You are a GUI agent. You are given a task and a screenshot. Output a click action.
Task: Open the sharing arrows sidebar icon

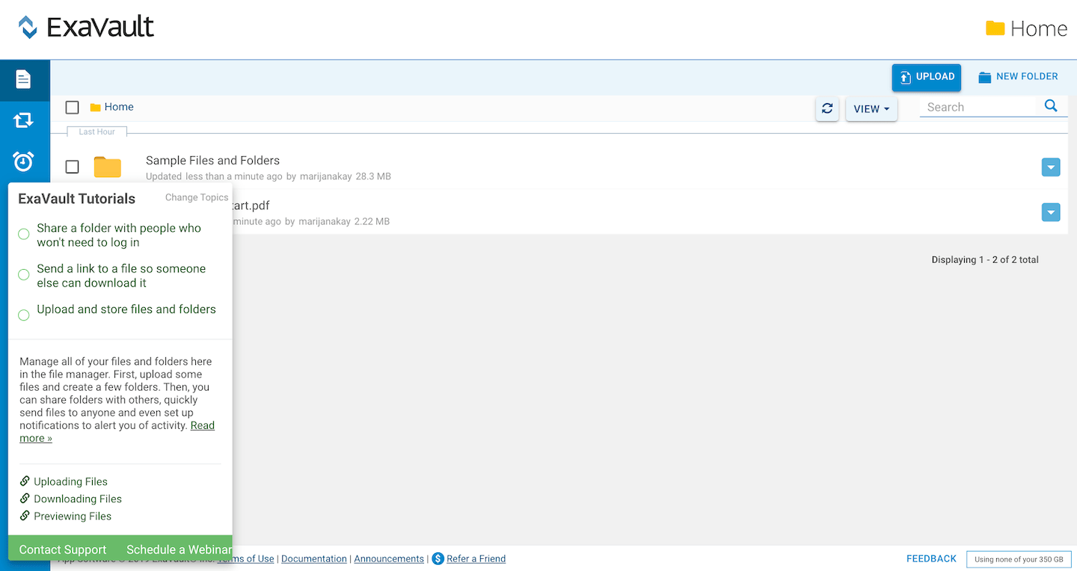pos(24,120)
